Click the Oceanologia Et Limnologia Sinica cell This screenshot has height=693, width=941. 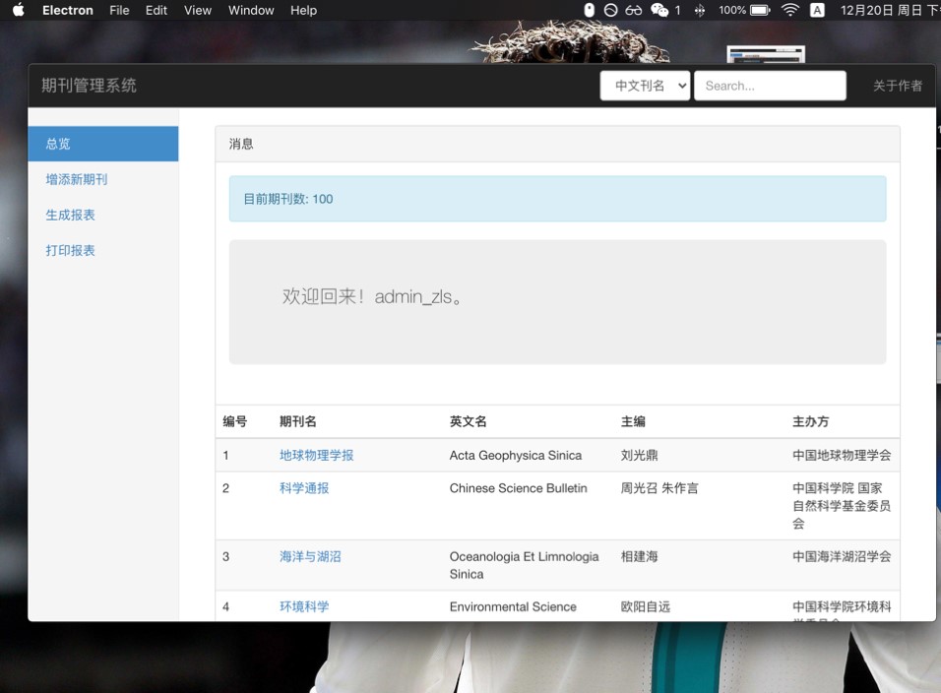[524, 565]
